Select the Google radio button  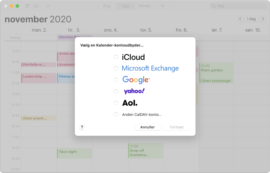pos(116,80)
